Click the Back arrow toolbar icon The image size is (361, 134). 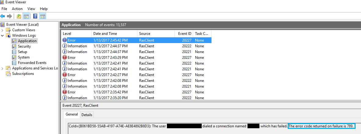(x=3, y=16)
